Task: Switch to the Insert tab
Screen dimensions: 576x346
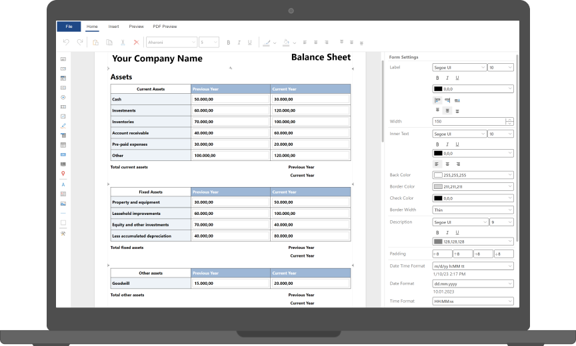Action: (113, 27)
